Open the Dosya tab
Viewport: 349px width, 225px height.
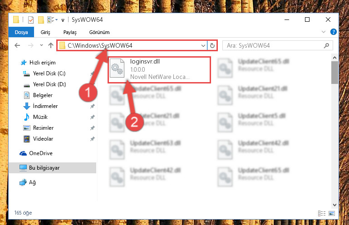point(21,32)
